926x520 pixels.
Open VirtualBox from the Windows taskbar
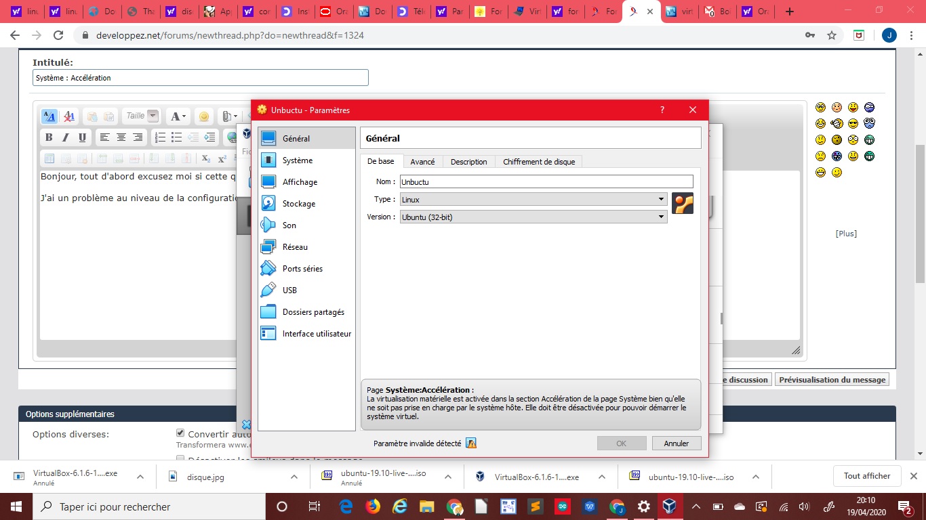coord(670,506)
